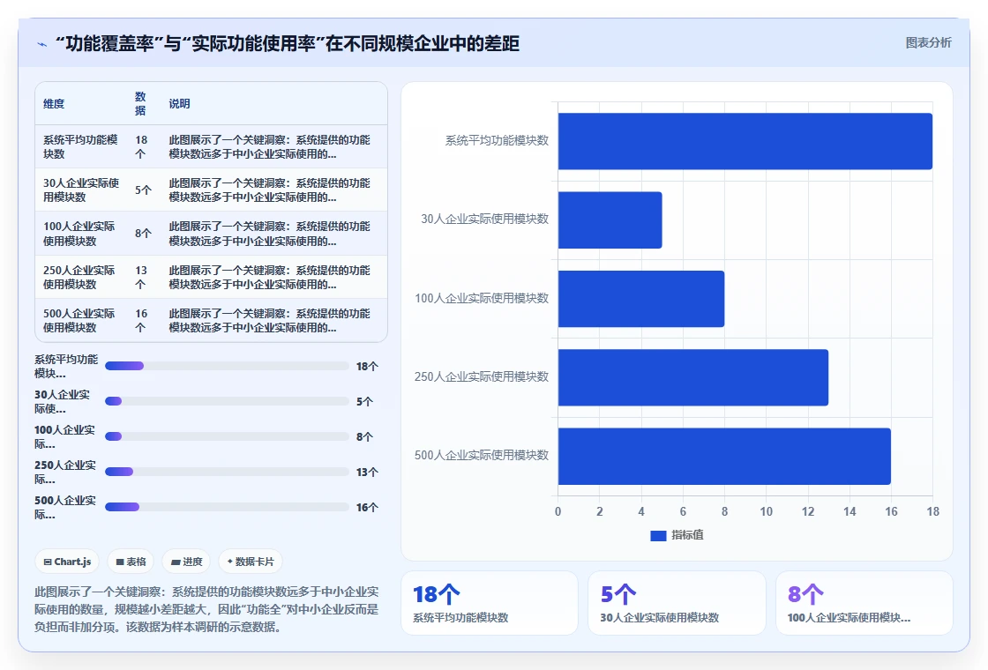Image resolution: width=988 pixels, height=670 pixels.
Task: Click the 16个 value in the table
Action: coord(141,321)
